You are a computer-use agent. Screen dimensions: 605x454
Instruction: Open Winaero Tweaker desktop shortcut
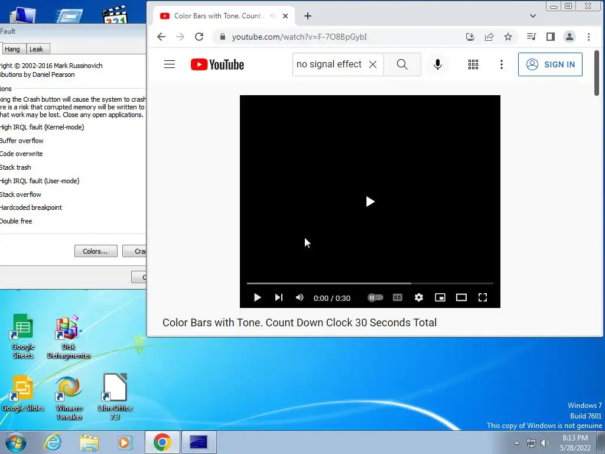69,398
